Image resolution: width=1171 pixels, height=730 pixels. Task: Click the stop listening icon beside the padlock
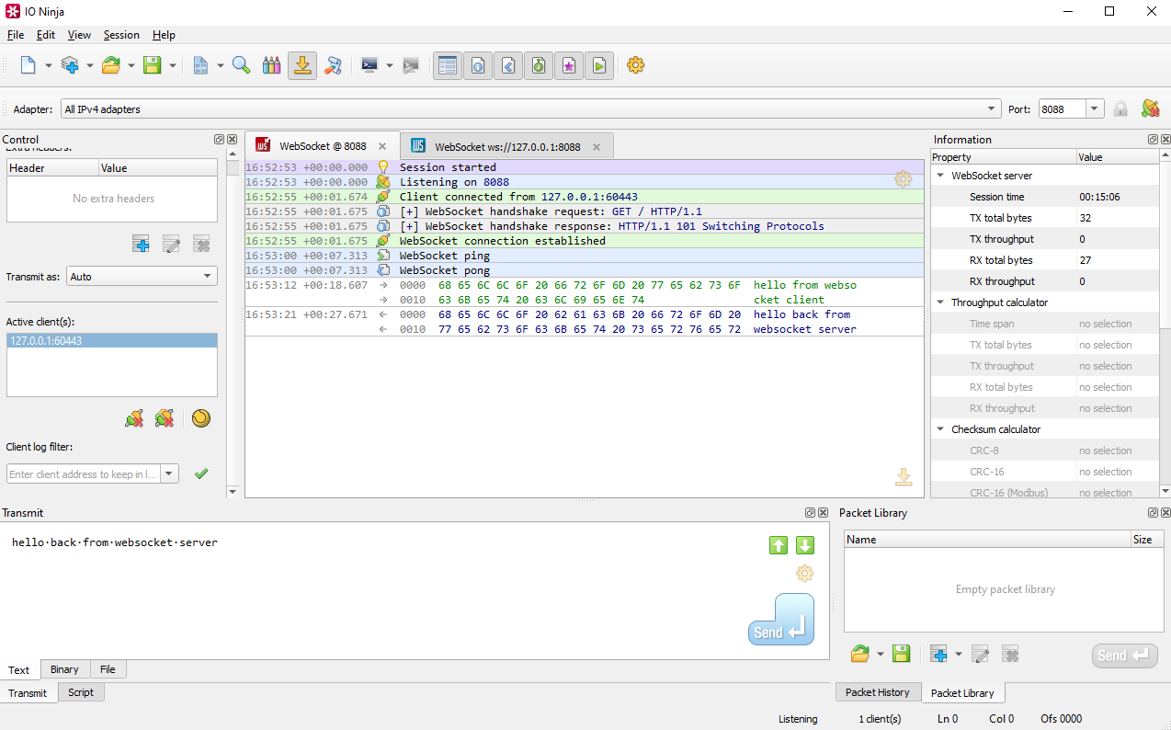pyautogui.click(x=1150, y=109)
